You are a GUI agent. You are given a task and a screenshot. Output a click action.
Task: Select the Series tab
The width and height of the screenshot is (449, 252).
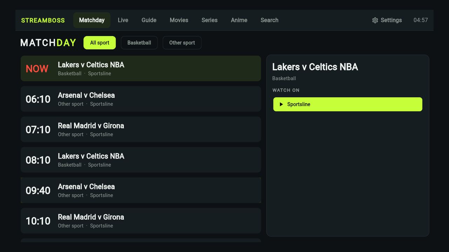209,20
